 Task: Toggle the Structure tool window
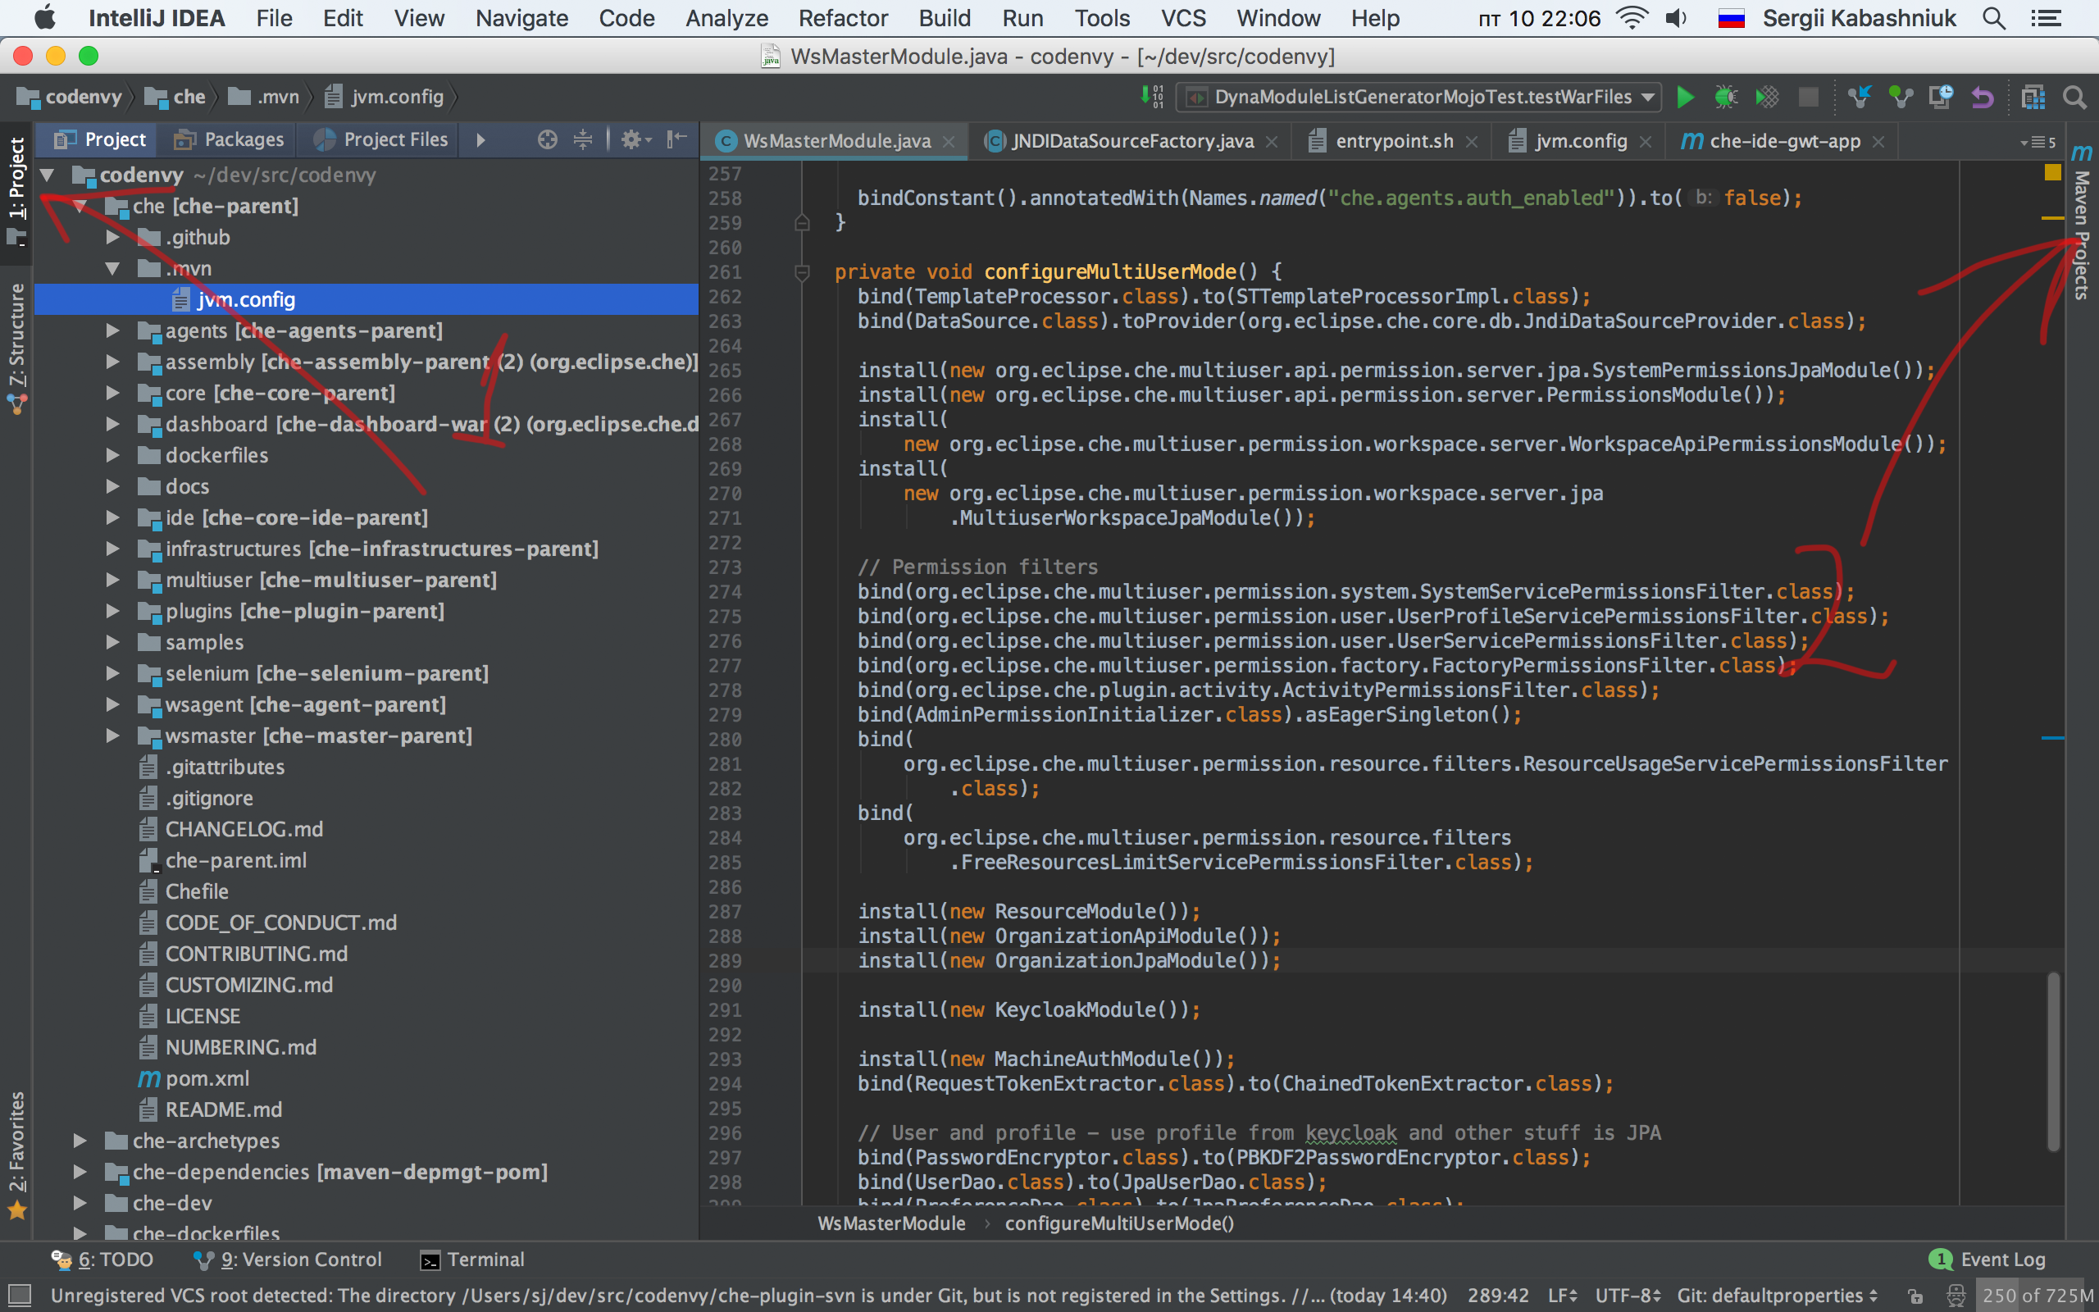click(17, 347)
